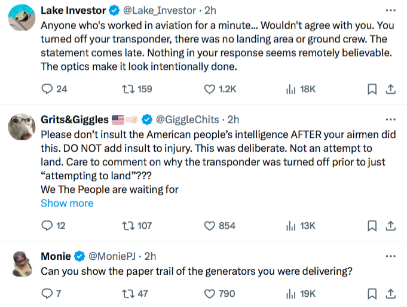Open more options on Grits&Giggles tweet
407x307 pixels.
391,119
